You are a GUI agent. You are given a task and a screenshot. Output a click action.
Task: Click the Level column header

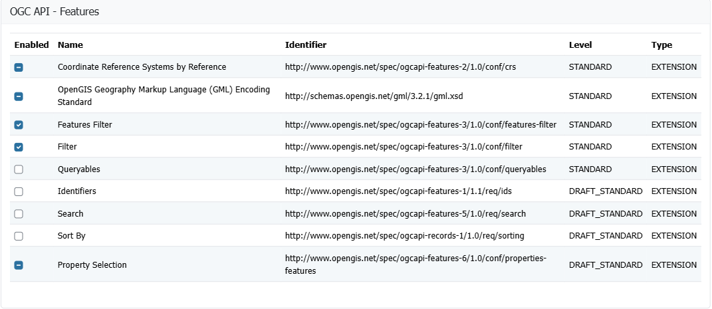click(580, 45)
